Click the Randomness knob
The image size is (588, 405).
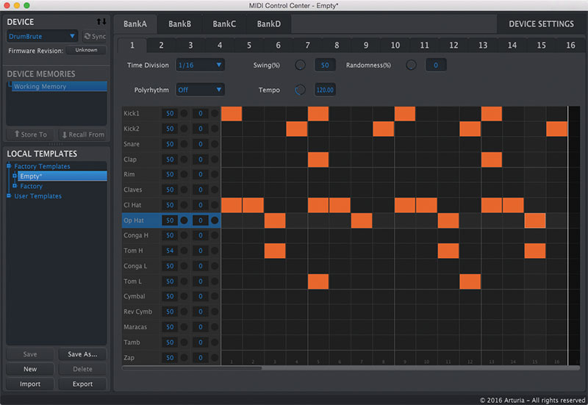point(411,65)
